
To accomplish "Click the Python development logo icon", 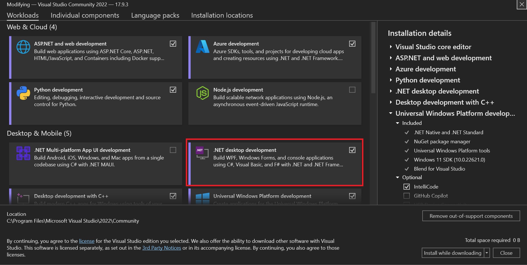I will pos(23,93).
